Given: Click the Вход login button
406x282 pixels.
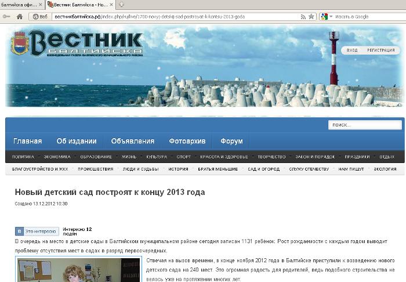Looking at the screenshot, I should (352, 50).
